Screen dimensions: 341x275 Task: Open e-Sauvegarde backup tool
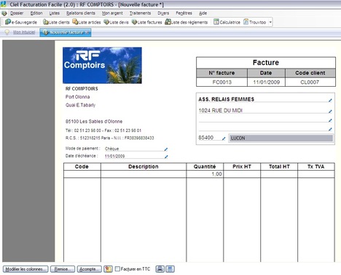(21, 22)
